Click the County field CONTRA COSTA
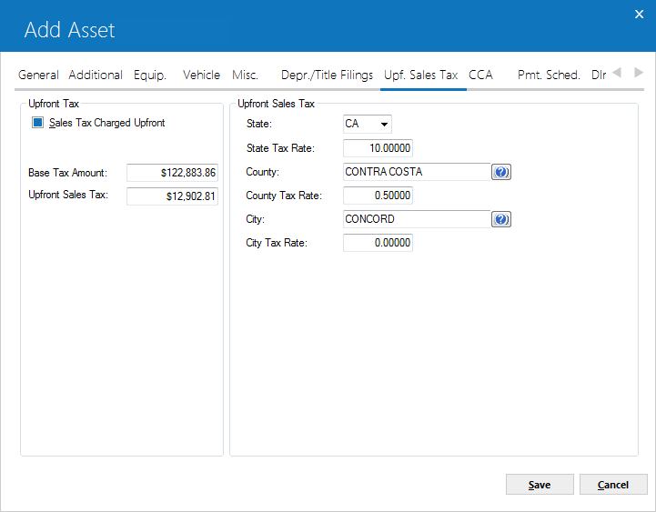656x512 pixels. click(x=417, y=172)
